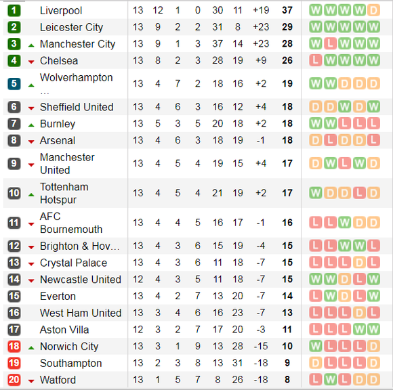Open the Leicester City team link
393x390 pixels.
71,27
